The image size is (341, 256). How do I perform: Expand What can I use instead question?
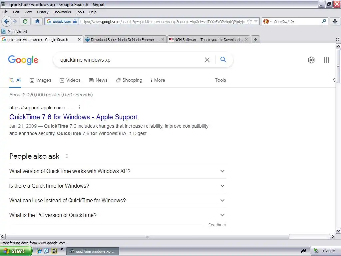(118, 200)
